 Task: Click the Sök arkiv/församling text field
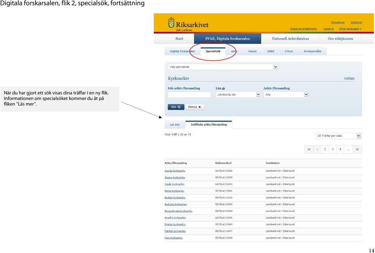189,94
